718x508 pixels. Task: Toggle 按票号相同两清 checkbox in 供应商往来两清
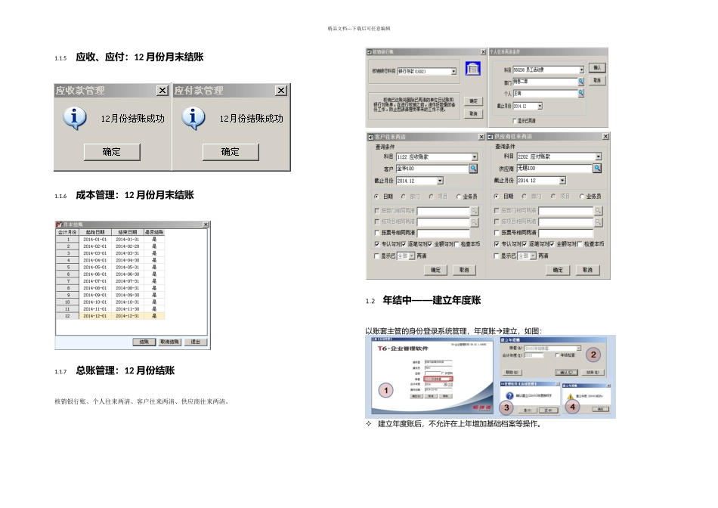(x=497, y=233)
